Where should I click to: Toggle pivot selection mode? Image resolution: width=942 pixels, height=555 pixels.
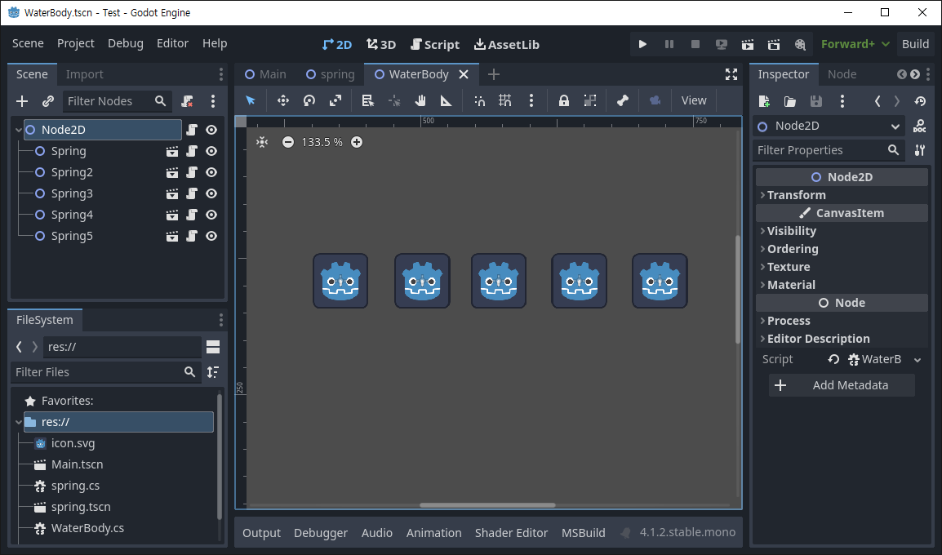coord(394,100)
